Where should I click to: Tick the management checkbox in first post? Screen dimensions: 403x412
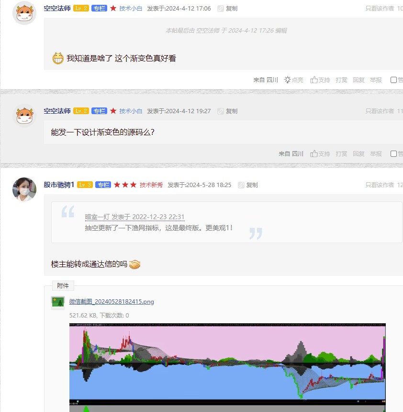[393, 80]
